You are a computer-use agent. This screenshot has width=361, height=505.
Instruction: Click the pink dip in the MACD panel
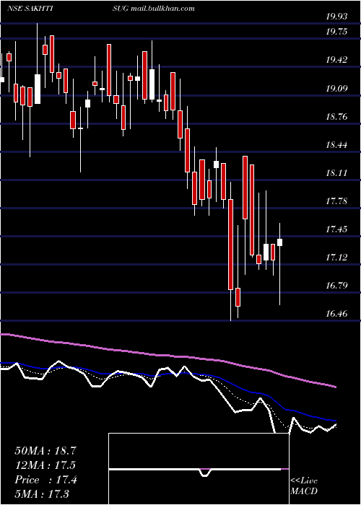click(x=205, y=473)
